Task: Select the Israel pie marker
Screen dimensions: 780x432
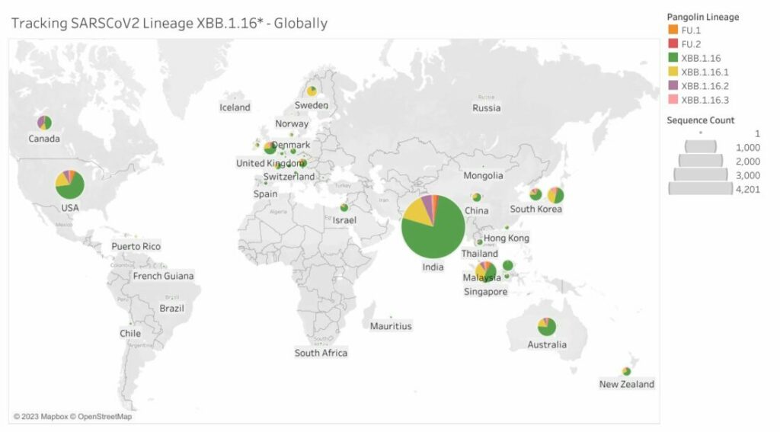Action: [x=344, y=207]
